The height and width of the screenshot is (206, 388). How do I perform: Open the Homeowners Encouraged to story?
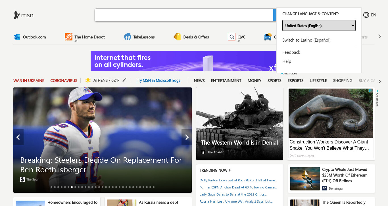(72, 202)
